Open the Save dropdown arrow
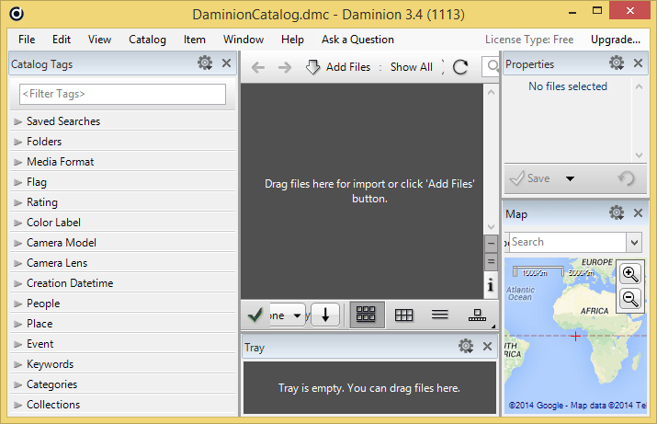This screenshot has width=657, height=424. (570, 178)
